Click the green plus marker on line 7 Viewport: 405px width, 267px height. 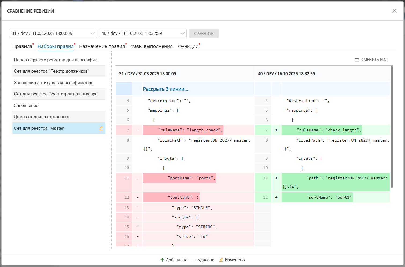[276, 130]
